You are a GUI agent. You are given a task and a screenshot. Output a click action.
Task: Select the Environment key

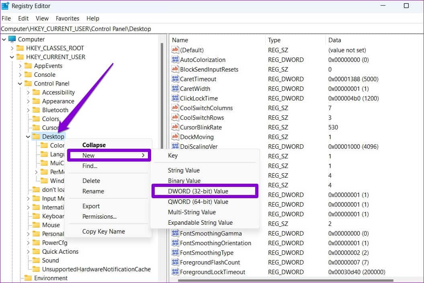tap(51, 278)
